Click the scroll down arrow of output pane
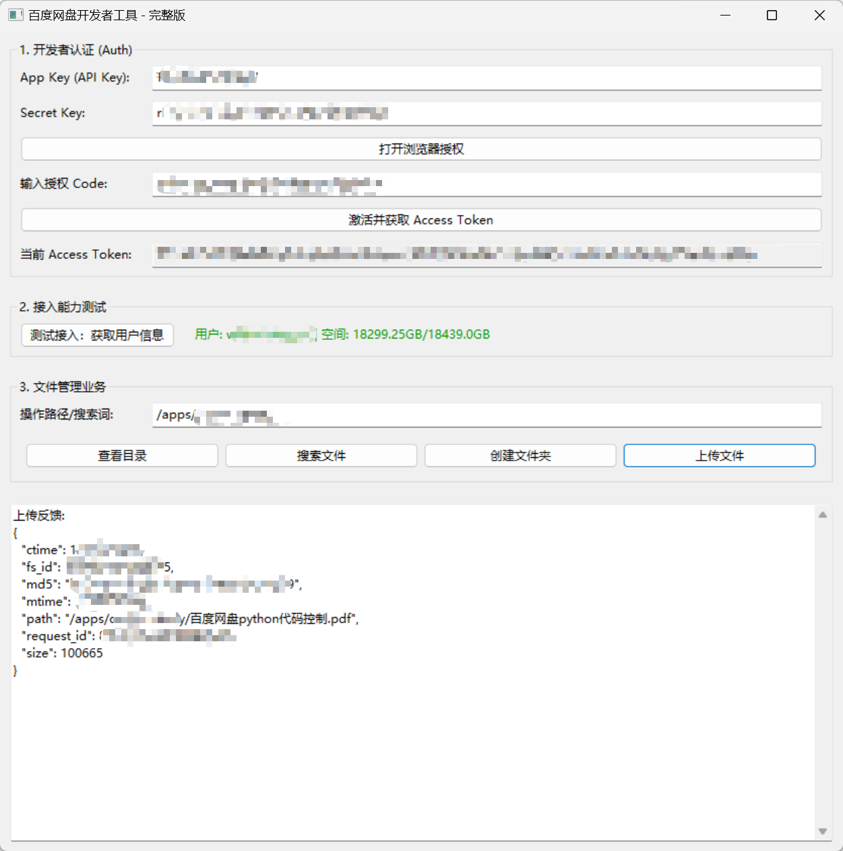 (x=822, y=831)
